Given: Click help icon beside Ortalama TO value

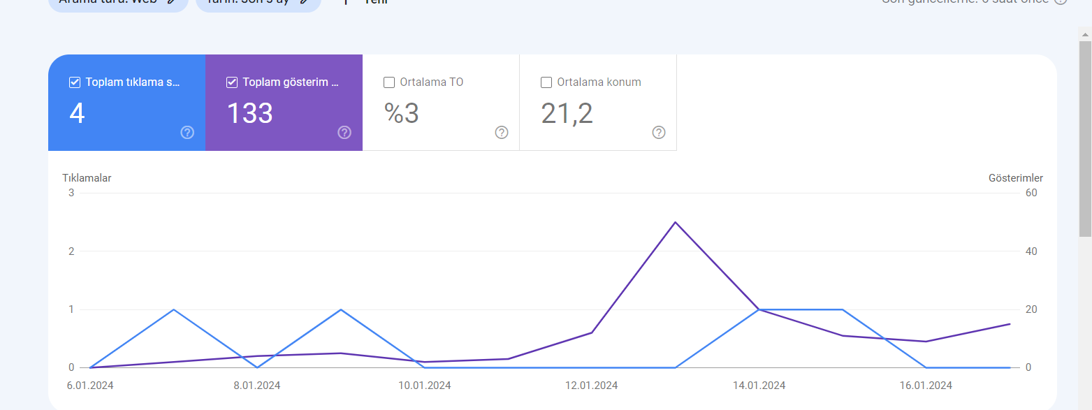Looking at the screenshot, I should [502, 133].
